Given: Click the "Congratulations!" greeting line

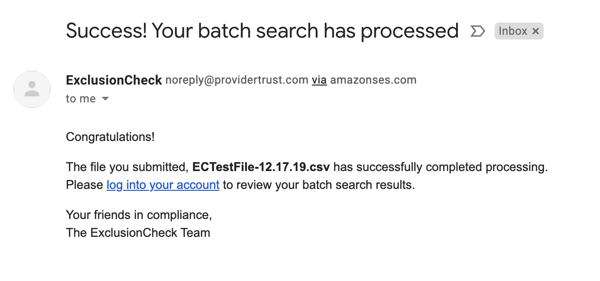Looking at the screenshot, I should [x=110, y=137].
